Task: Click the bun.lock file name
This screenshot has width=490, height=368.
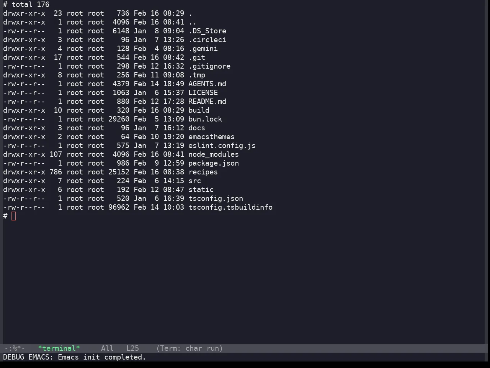Action: coord(205,119)
